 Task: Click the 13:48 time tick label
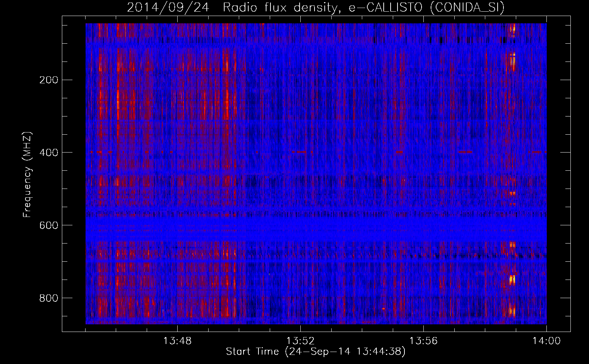(177, 341)
